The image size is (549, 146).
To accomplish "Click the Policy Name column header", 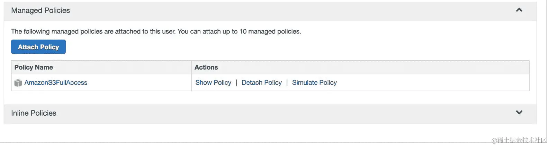I will pyautogui.click(x=34, y=67).
